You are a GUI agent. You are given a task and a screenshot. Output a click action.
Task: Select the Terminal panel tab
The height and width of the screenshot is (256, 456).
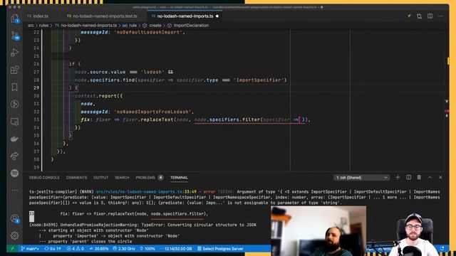pos(179,177)
